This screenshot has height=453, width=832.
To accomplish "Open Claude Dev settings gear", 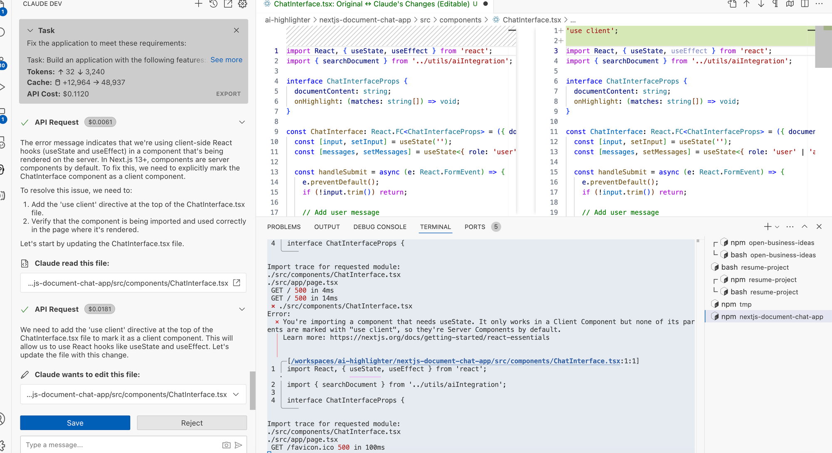I will click(243, 4).
